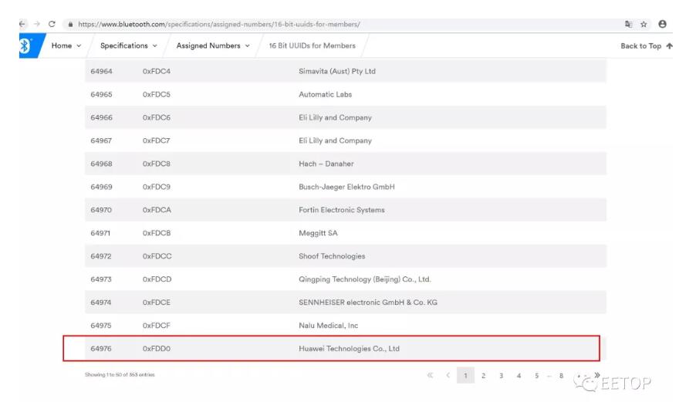Click decimal value 64970
This screenshot has width=679, height=402.
click(101, 210)
